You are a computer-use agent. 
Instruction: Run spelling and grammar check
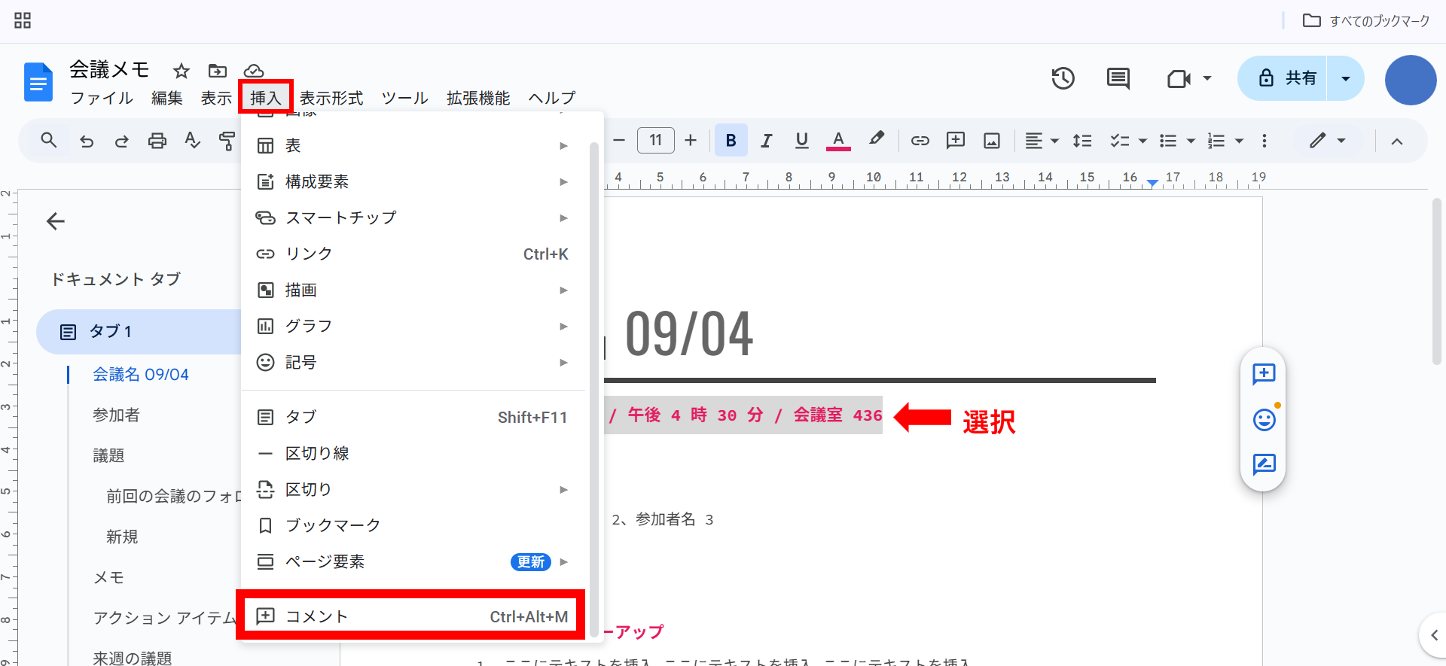click(192, 141)
